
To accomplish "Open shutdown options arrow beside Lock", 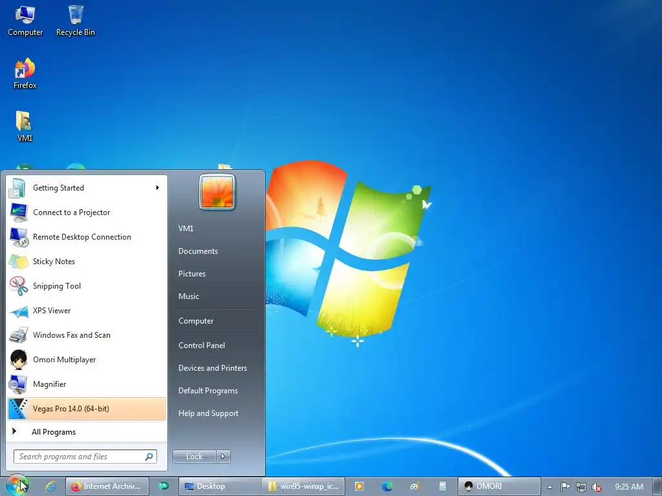I will [223, 457].
